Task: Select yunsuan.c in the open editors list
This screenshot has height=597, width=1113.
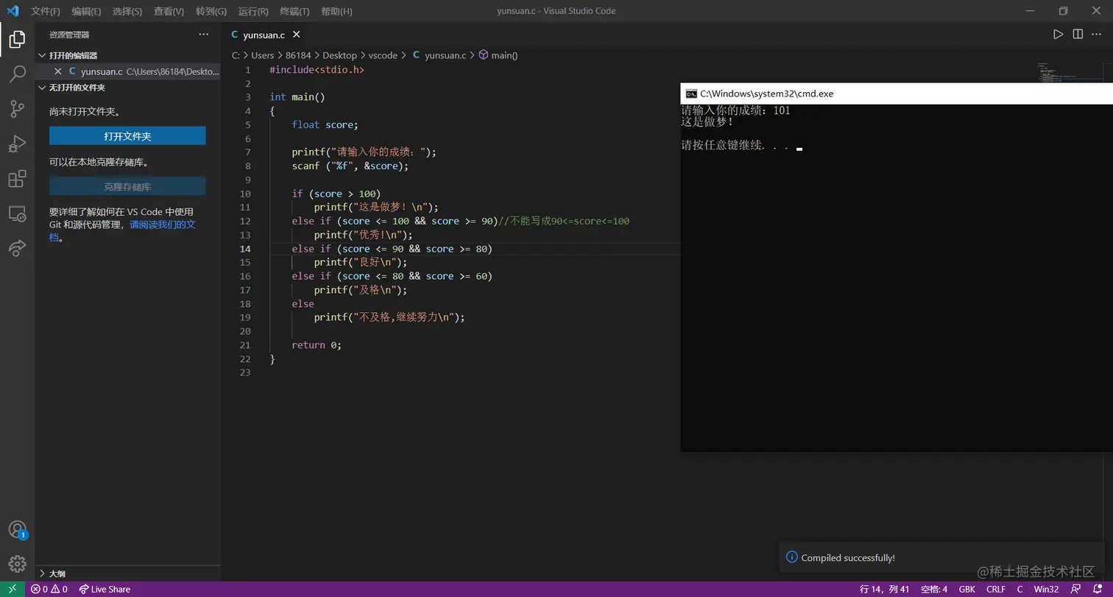Action: point(128,71)
